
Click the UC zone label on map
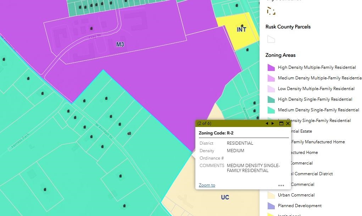[225, 197]
